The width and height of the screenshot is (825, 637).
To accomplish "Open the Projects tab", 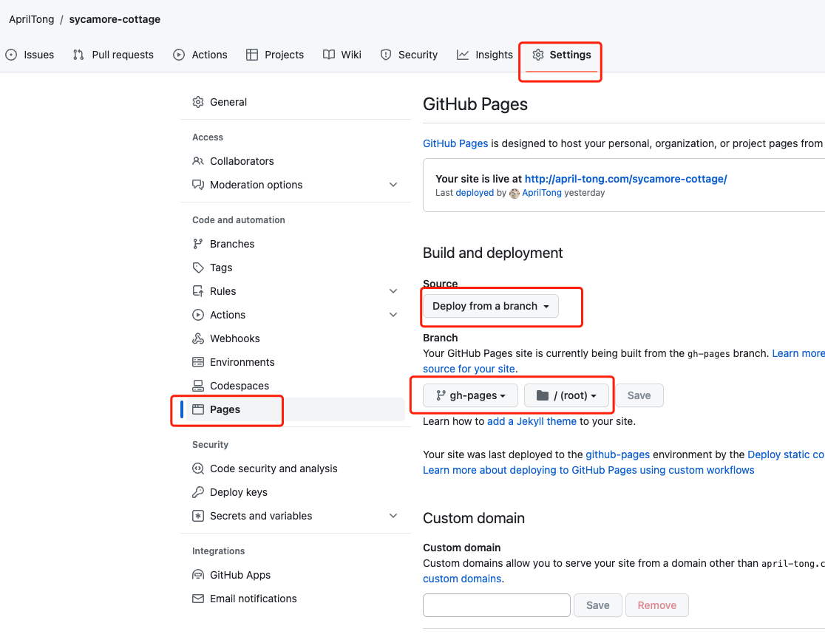I will tap(275, 55).
